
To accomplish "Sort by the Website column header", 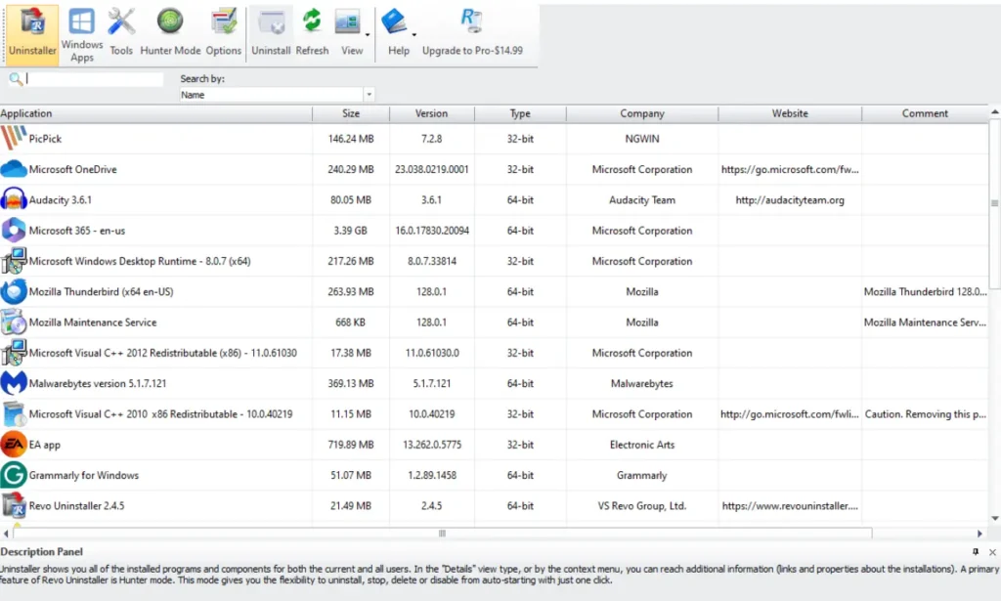I will click(790, 113).
